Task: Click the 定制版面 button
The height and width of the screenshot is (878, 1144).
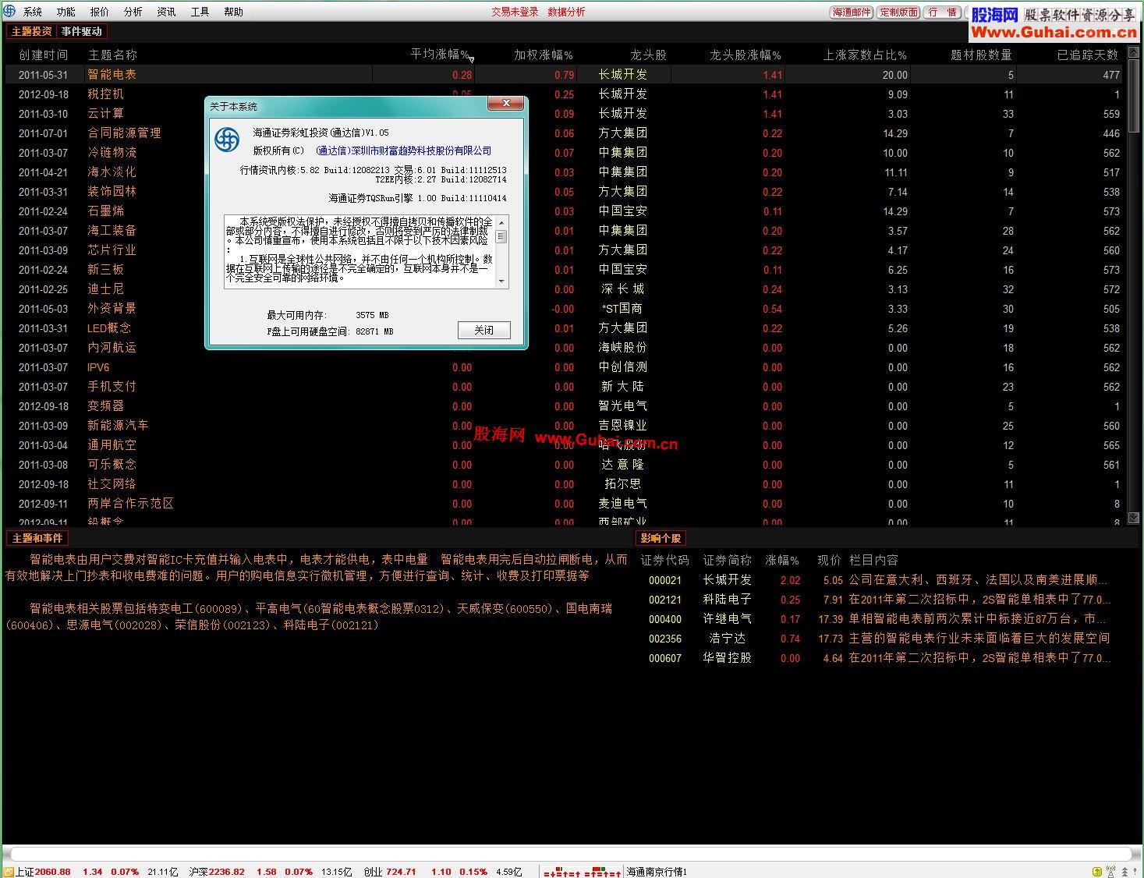Action: [898, 12]
